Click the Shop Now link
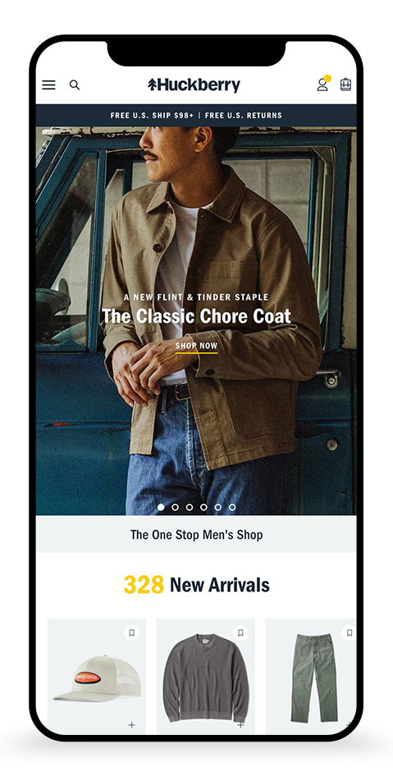This screenshot has height=776, width=393. point(197,346)
